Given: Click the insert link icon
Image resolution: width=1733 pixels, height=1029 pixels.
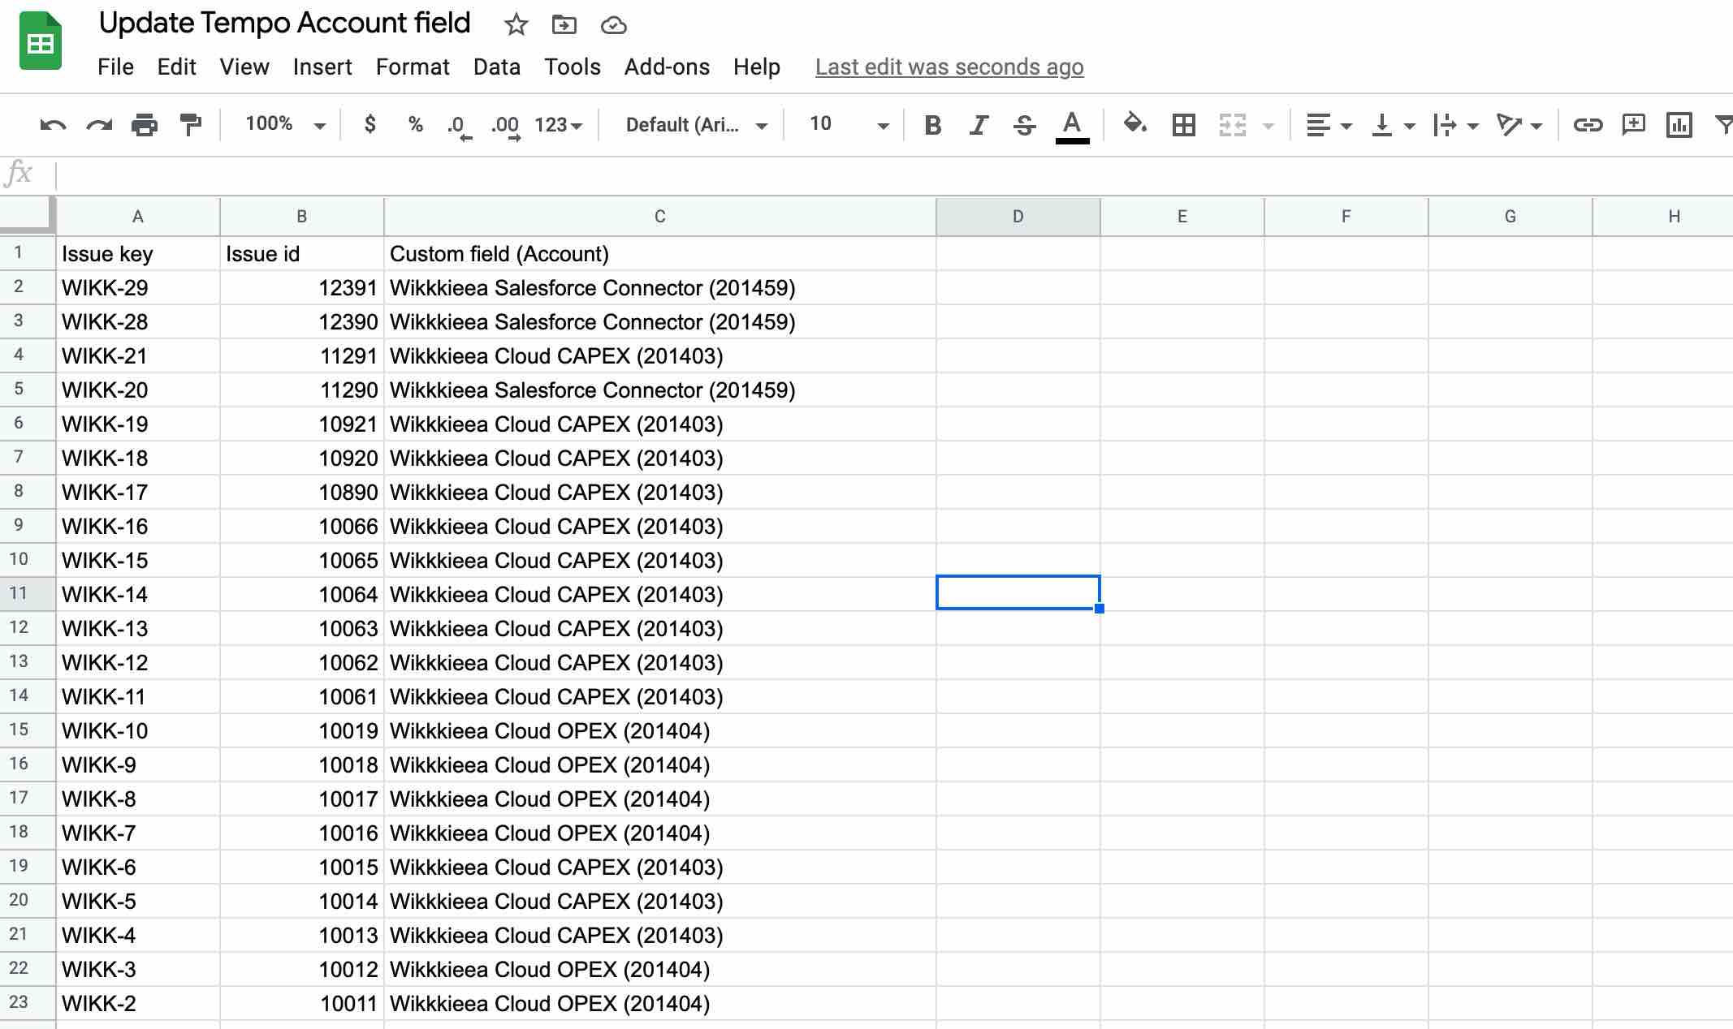Looking at the screenshot, I should click(1587, 125).
